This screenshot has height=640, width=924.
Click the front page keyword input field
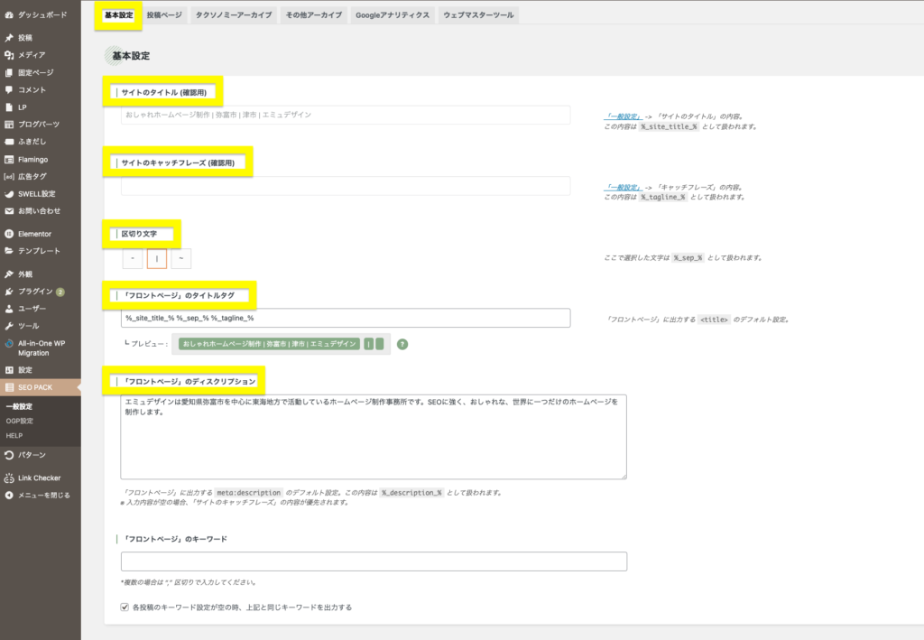click(374, 561)
